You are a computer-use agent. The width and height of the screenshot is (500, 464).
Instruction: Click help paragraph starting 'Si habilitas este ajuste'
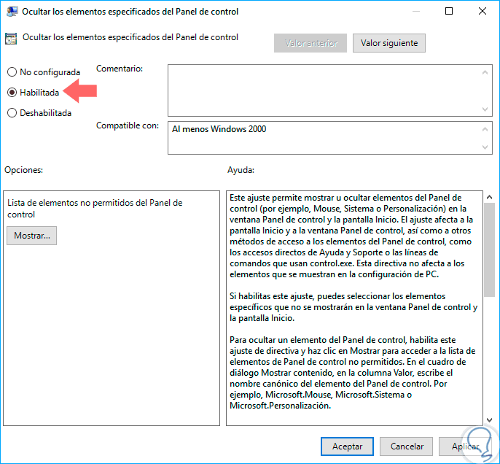353,307
